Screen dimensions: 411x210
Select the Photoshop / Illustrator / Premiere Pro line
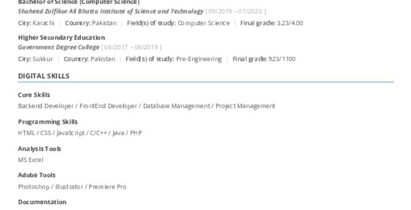pyautogui.click(x=72, y=187)
